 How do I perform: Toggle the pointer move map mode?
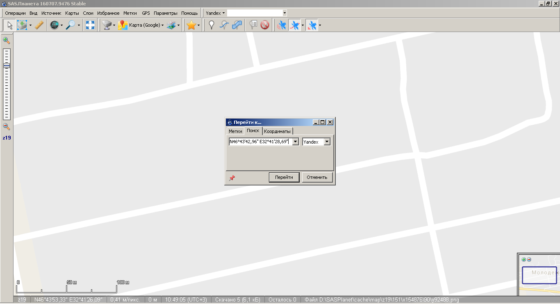[x=9, y=25]
